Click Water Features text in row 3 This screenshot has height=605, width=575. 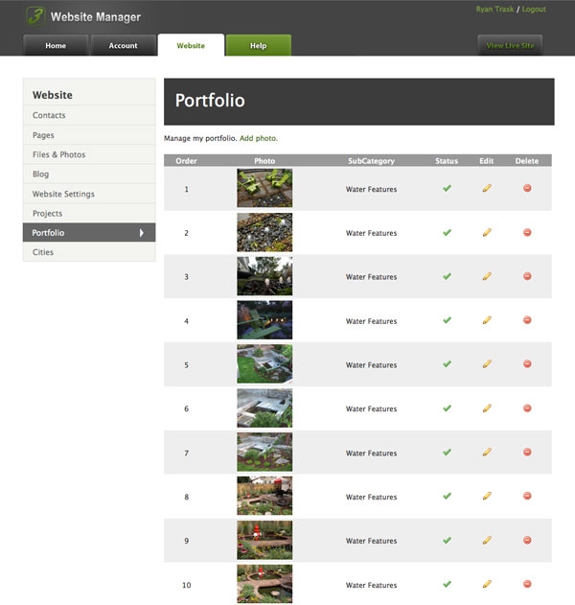click(371, 277)
